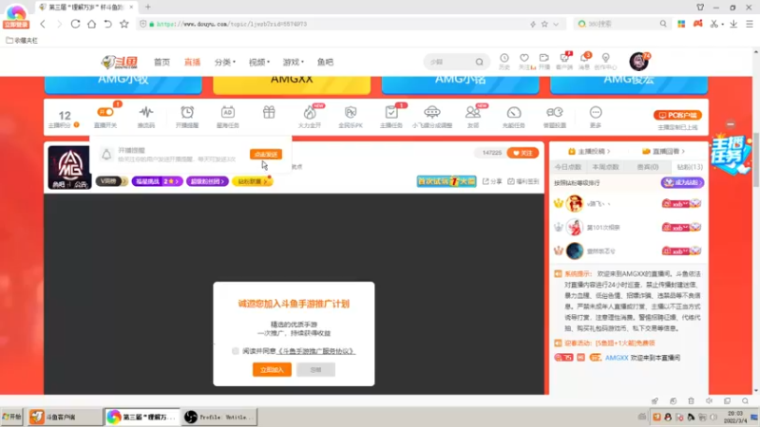
Task: Open the 开播提醒 alarm clock icon
Action: tap(187, 113)
